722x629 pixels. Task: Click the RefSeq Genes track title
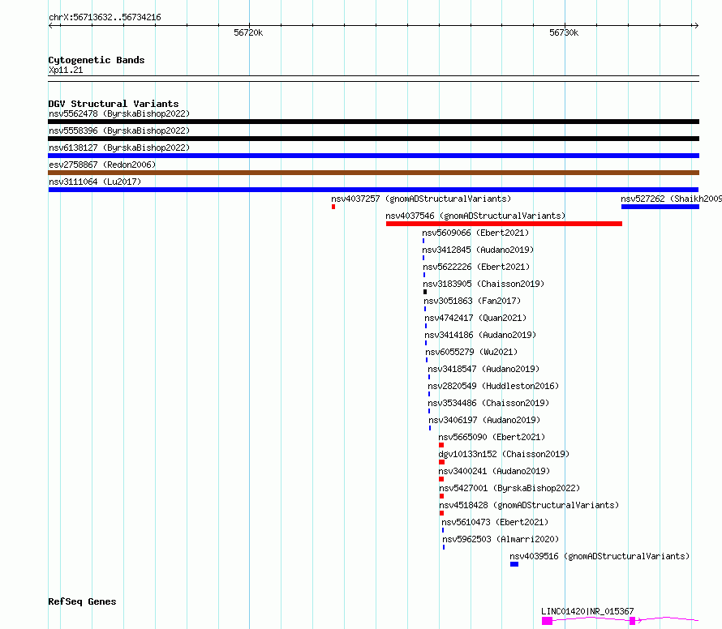coord(82,602)
